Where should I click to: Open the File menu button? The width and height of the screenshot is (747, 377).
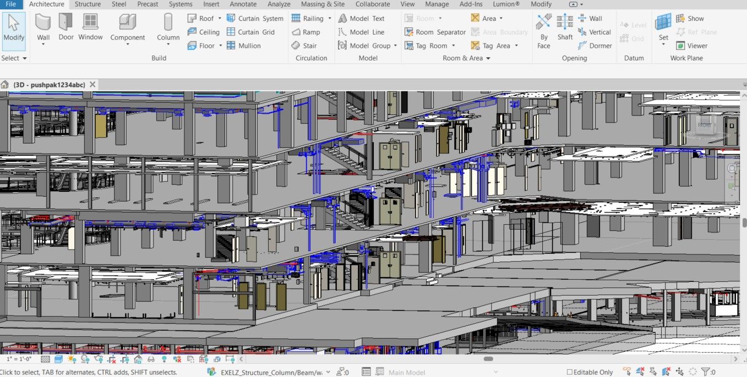point(11,4)
